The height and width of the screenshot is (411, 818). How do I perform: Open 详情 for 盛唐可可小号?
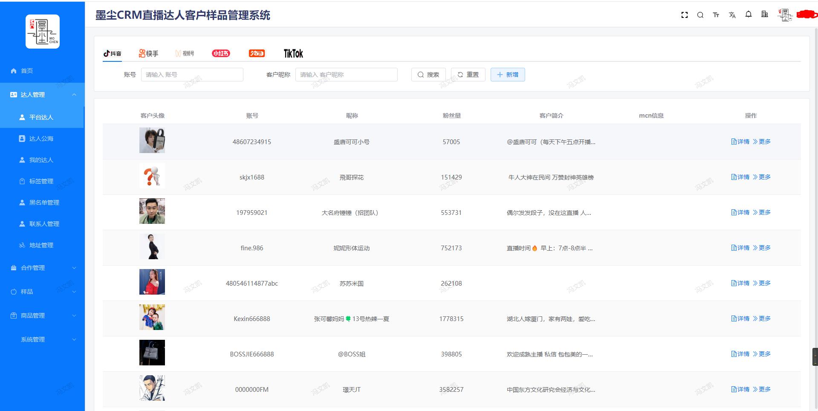click(x=740, y=142)
